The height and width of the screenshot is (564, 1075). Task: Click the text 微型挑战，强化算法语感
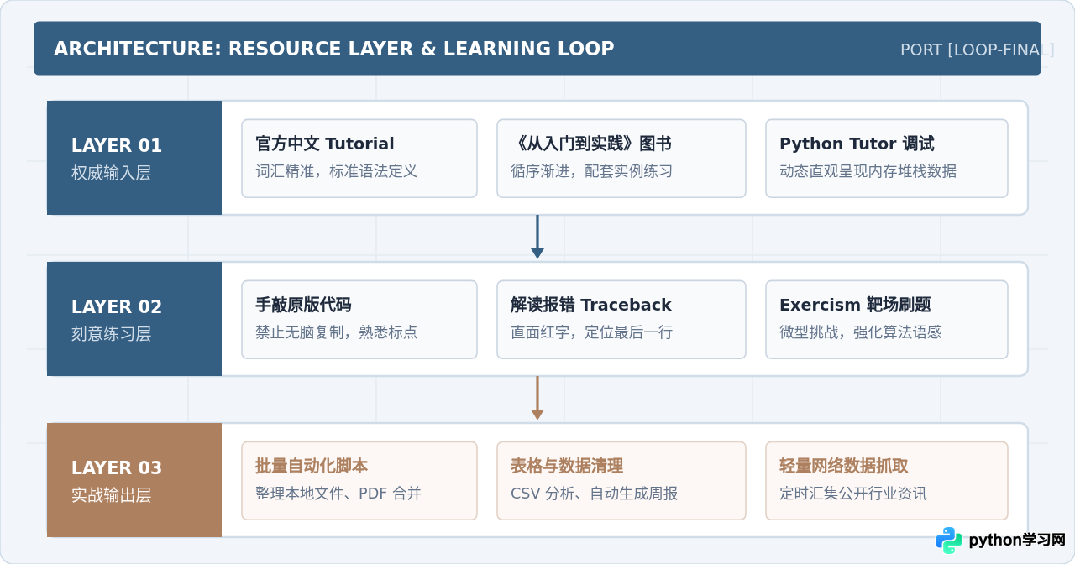861,332
